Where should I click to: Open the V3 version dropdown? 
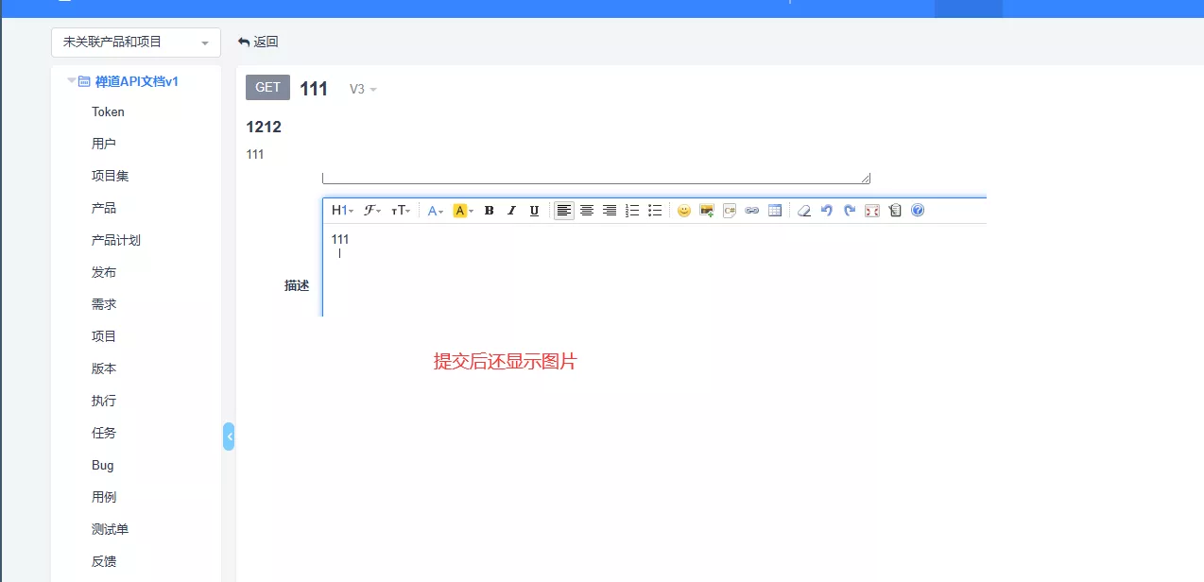[x=363, y=89]
